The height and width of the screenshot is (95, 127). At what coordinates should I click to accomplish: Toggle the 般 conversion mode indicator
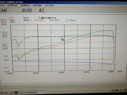[125, 90]
